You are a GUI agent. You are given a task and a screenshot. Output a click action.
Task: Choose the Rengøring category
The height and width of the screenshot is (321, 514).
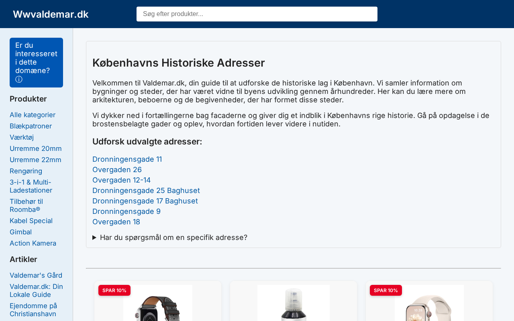pyautogui.click(x=26, y=171)
